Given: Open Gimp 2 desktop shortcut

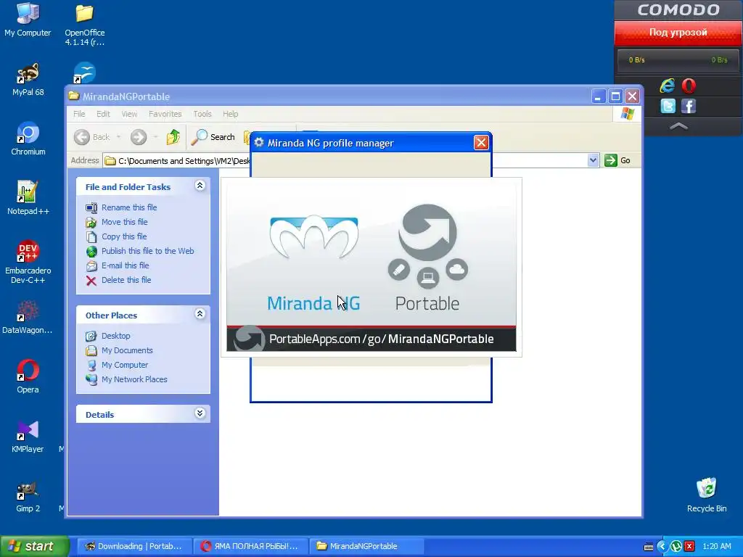Looking at the screenshot, I should (x=28, y=496).
